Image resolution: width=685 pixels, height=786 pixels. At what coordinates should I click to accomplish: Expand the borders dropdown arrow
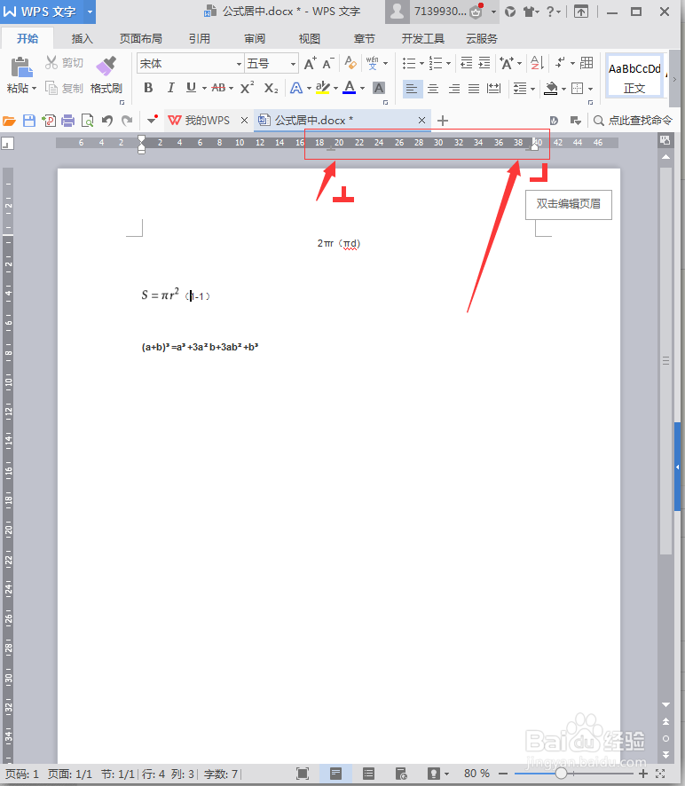(590, 90)
